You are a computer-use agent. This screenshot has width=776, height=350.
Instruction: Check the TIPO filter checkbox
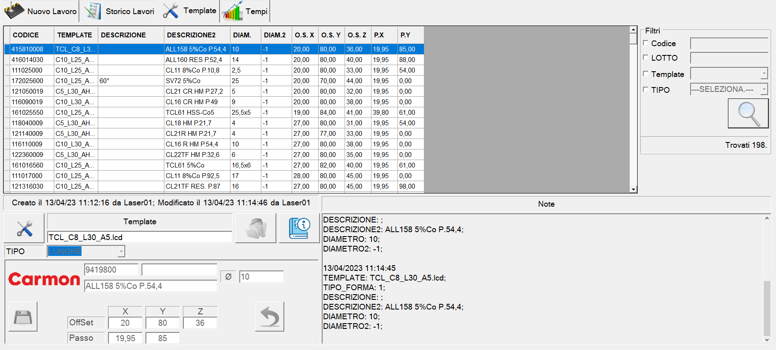tap(646, 90)
